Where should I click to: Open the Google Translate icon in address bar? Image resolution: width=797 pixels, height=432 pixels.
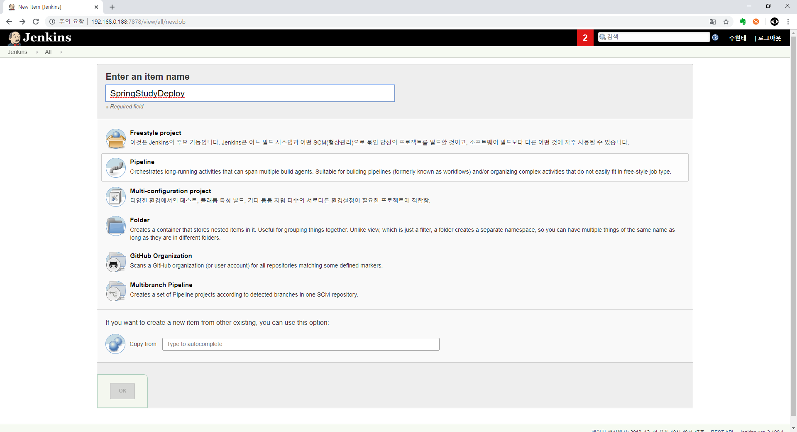pos(713,22)
